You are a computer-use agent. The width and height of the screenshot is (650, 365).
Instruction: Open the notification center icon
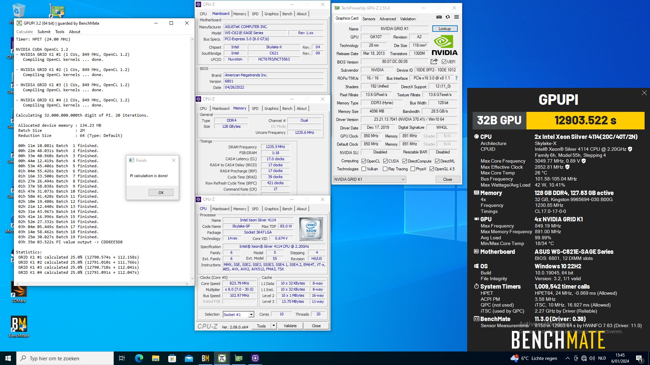coord(639,358)
